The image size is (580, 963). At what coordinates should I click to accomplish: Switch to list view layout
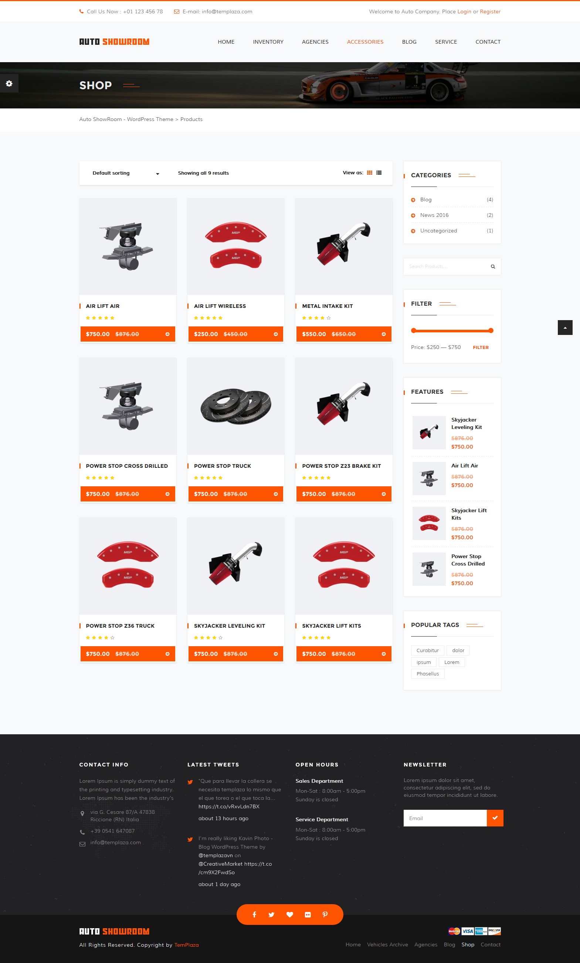click(x=379, y=173)
